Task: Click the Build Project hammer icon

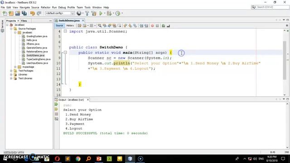Action: (x=87, y=13)
